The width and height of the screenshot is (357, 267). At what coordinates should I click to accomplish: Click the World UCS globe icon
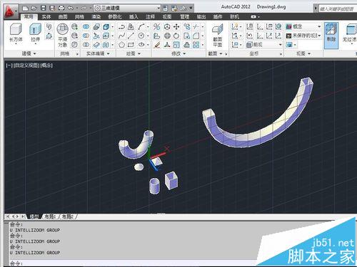point(278,27)
